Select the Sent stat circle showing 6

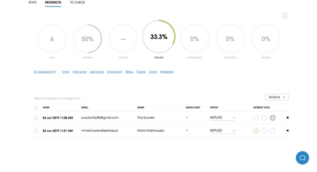(x=52, y=39)
